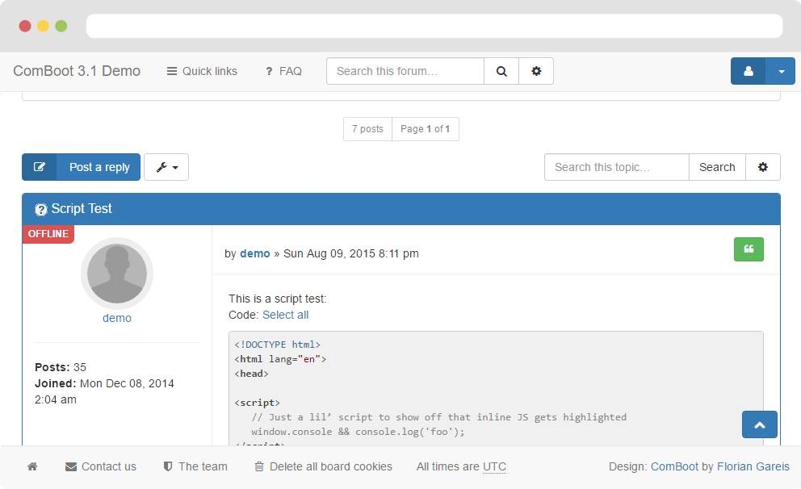801x489 pixels.
Task: Click the Script Test post question icon
Action: (41, 209)
